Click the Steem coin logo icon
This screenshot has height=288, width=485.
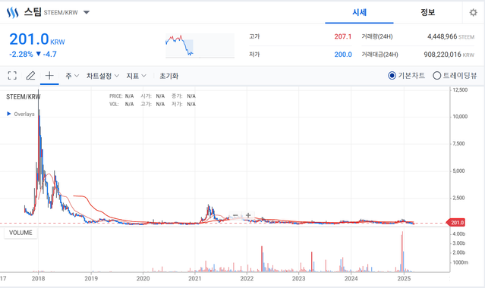pos(12,13)
